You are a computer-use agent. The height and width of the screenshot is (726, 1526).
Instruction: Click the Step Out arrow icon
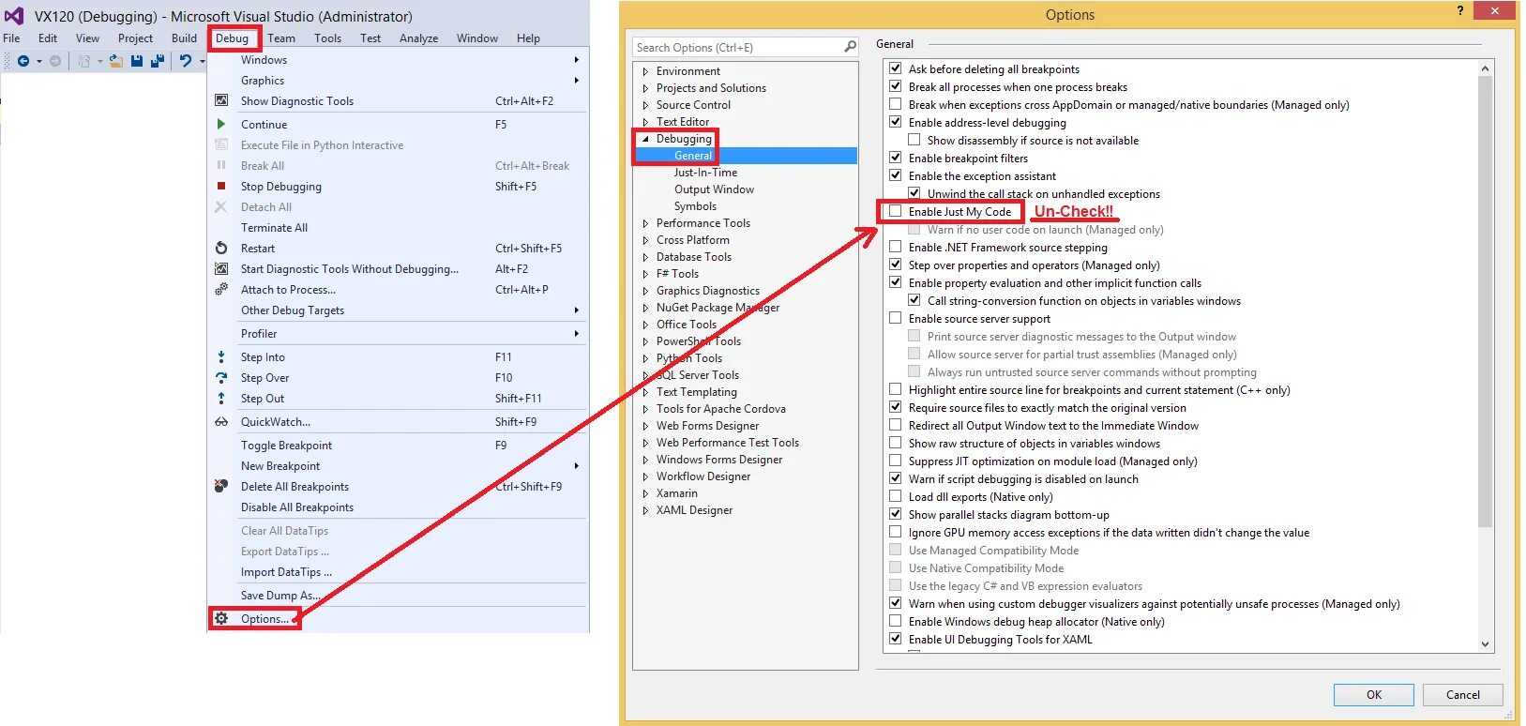coord(221,398)
